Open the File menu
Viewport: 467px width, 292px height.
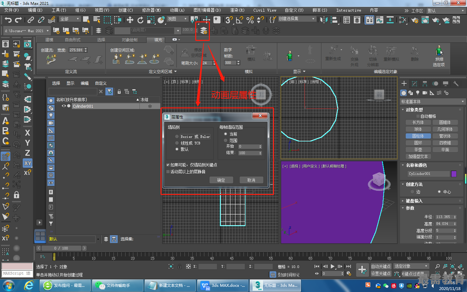click(x=11, y=10)
